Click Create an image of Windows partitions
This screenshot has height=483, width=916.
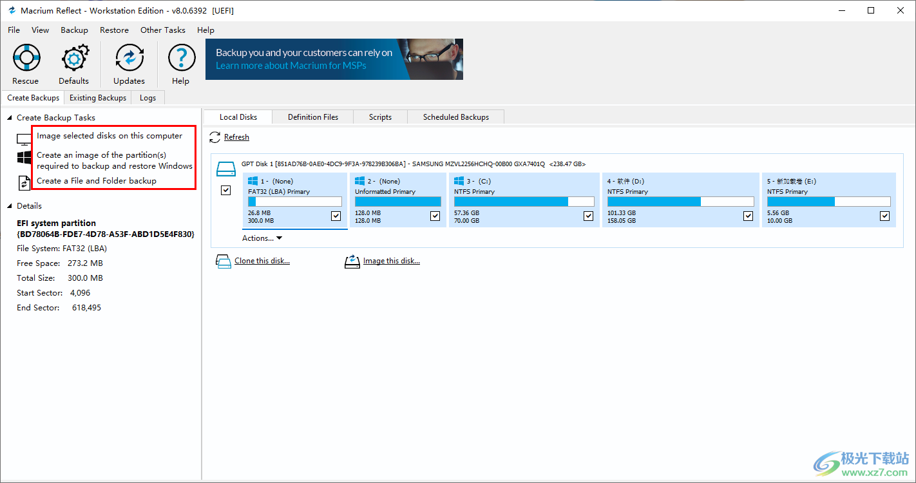(x=115, y=160)
